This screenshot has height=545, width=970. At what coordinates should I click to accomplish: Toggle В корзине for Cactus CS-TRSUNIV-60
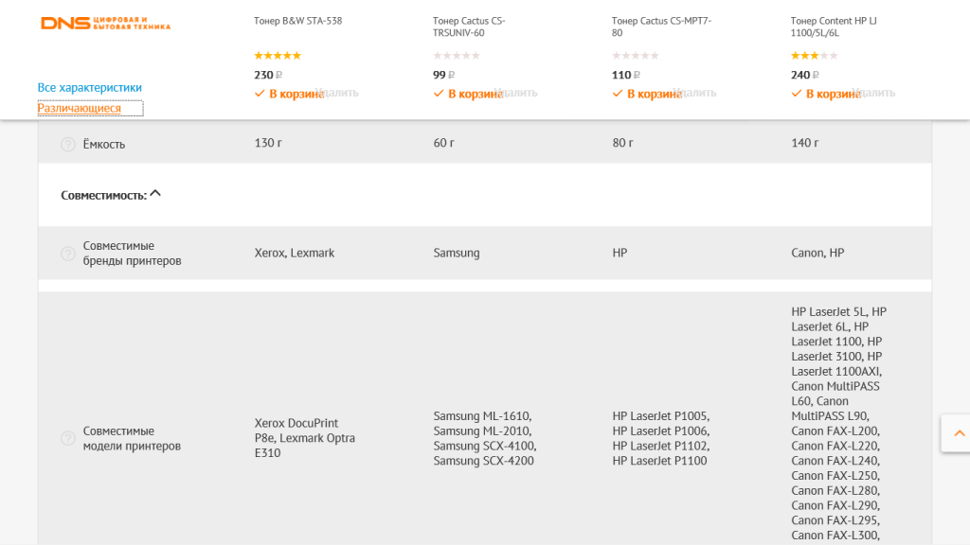[x=468, y=94]
